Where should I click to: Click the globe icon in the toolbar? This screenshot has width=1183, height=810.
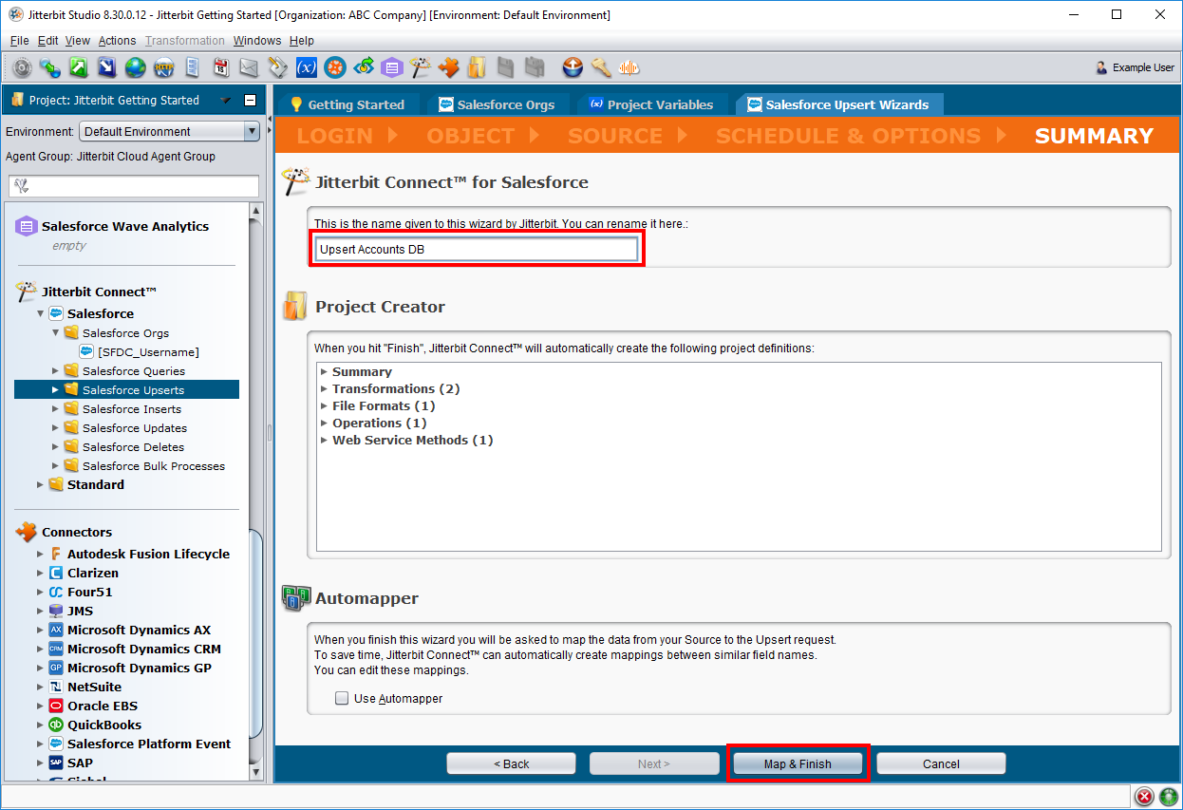click(136, 67)
